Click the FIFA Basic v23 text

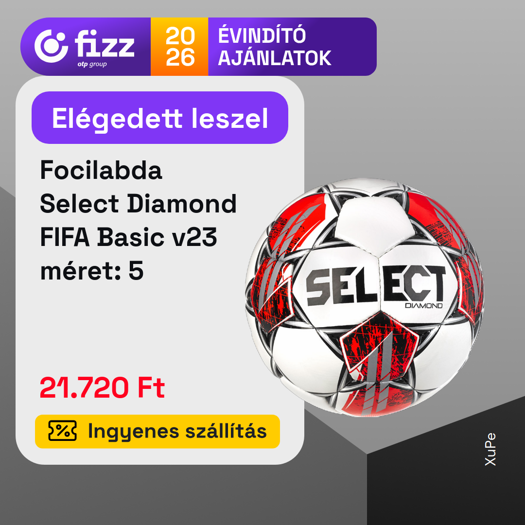coord(128,237)
